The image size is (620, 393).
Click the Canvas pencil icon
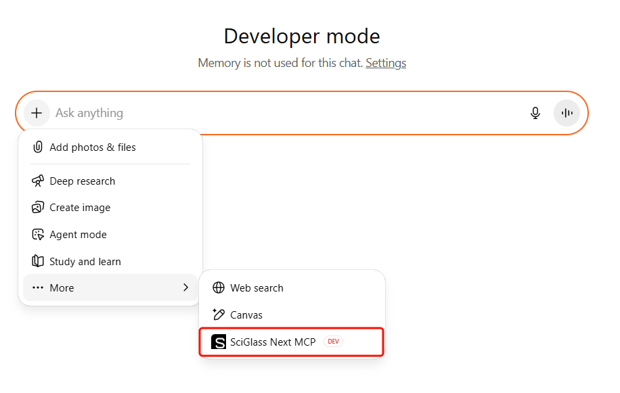point(219,315)
